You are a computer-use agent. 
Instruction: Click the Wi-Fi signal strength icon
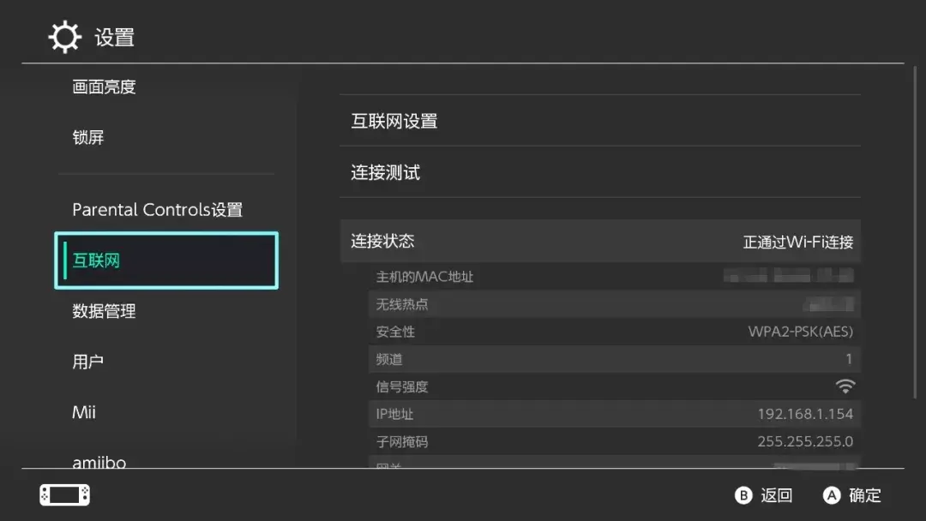tap(845, 386)
